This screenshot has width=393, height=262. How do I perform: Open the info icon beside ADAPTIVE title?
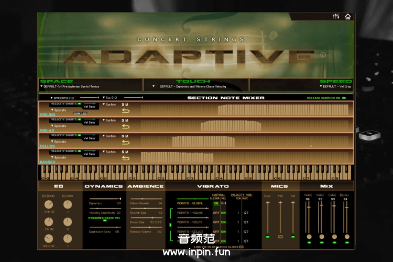[323, 54]
